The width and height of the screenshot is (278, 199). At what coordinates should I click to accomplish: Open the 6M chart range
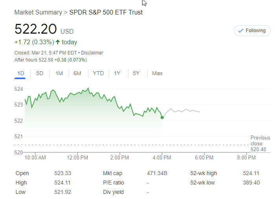coord(77,73)
